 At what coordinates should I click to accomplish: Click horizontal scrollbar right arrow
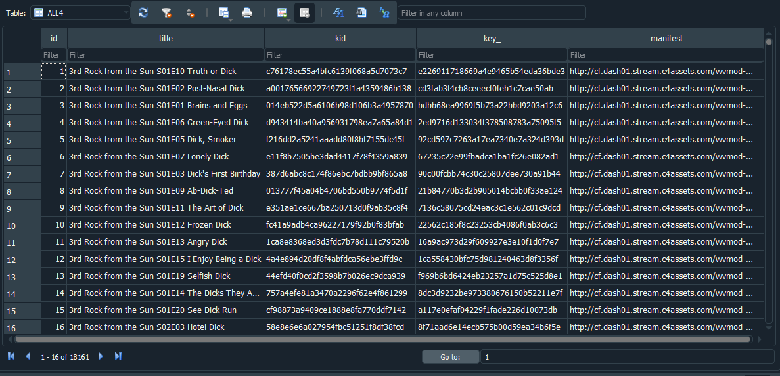[759, 340]
